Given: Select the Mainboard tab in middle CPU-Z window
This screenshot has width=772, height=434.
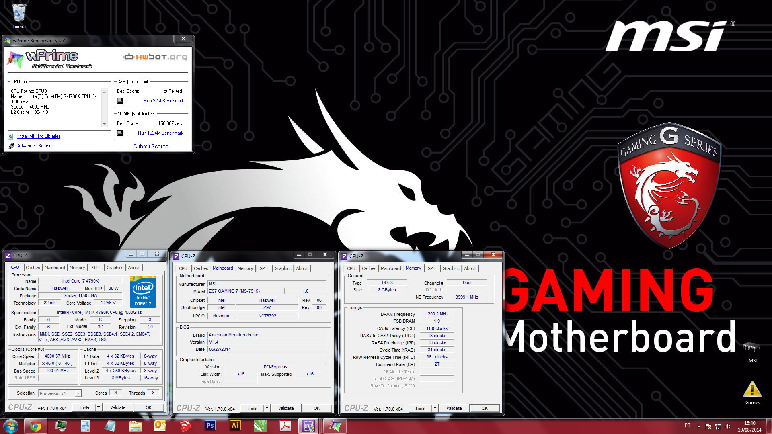Looking at the screenshot, I should (x=223, y=268).
